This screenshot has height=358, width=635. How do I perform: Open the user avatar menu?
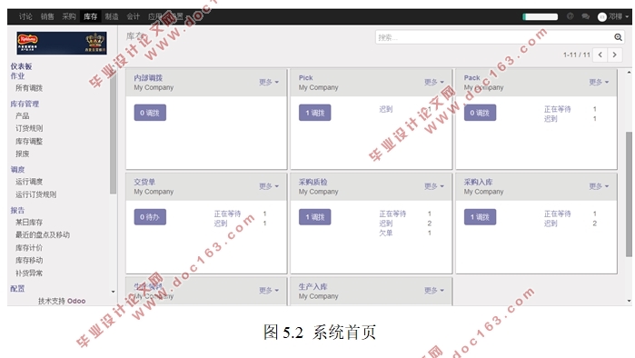[613, 16]
